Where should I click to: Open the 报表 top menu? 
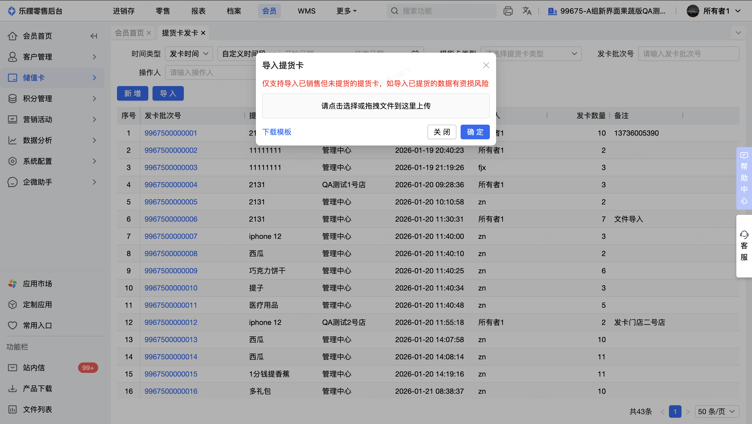(198, 11)
